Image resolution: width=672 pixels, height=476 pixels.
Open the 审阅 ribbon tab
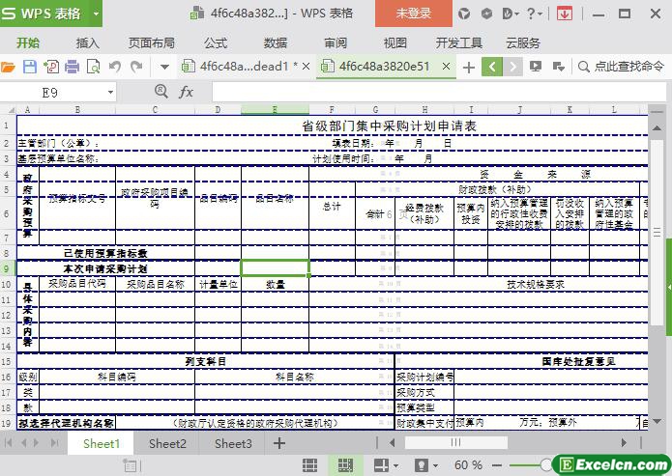(x=336, y=42)
